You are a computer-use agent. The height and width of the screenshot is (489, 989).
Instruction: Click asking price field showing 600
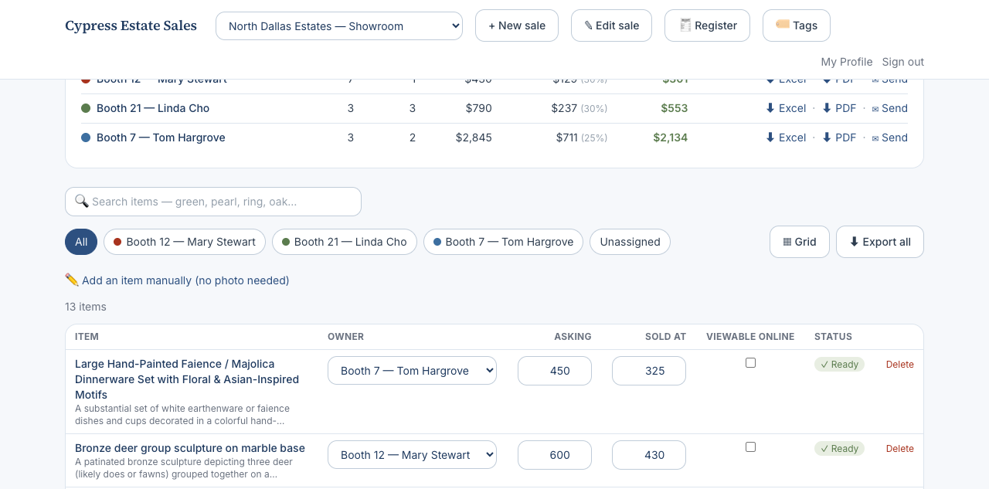tap(555, 455)
